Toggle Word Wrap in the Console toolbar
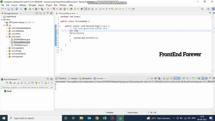 (x=171, y=78)
